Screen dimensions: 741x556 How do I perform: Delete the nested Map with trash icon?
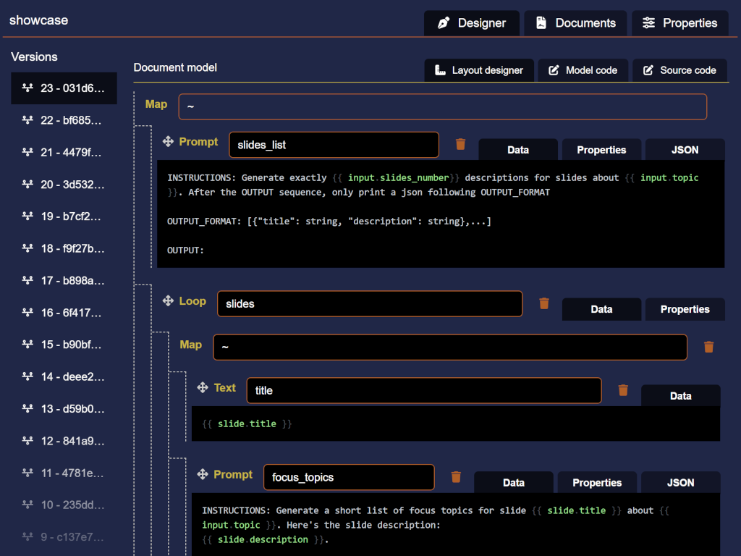coord(708,347)
